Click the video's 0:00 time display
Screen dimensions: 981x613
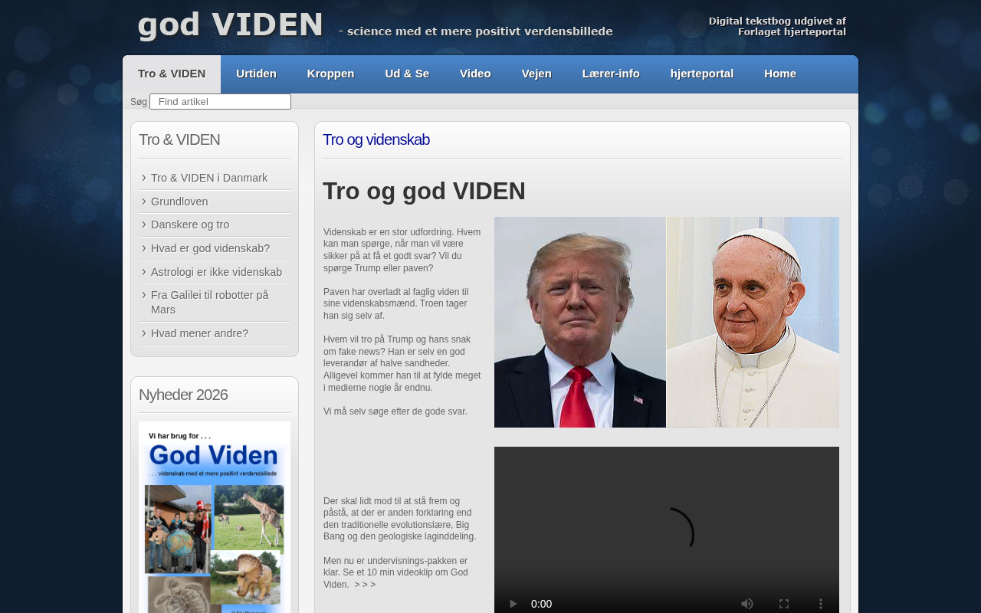[541, 604]
